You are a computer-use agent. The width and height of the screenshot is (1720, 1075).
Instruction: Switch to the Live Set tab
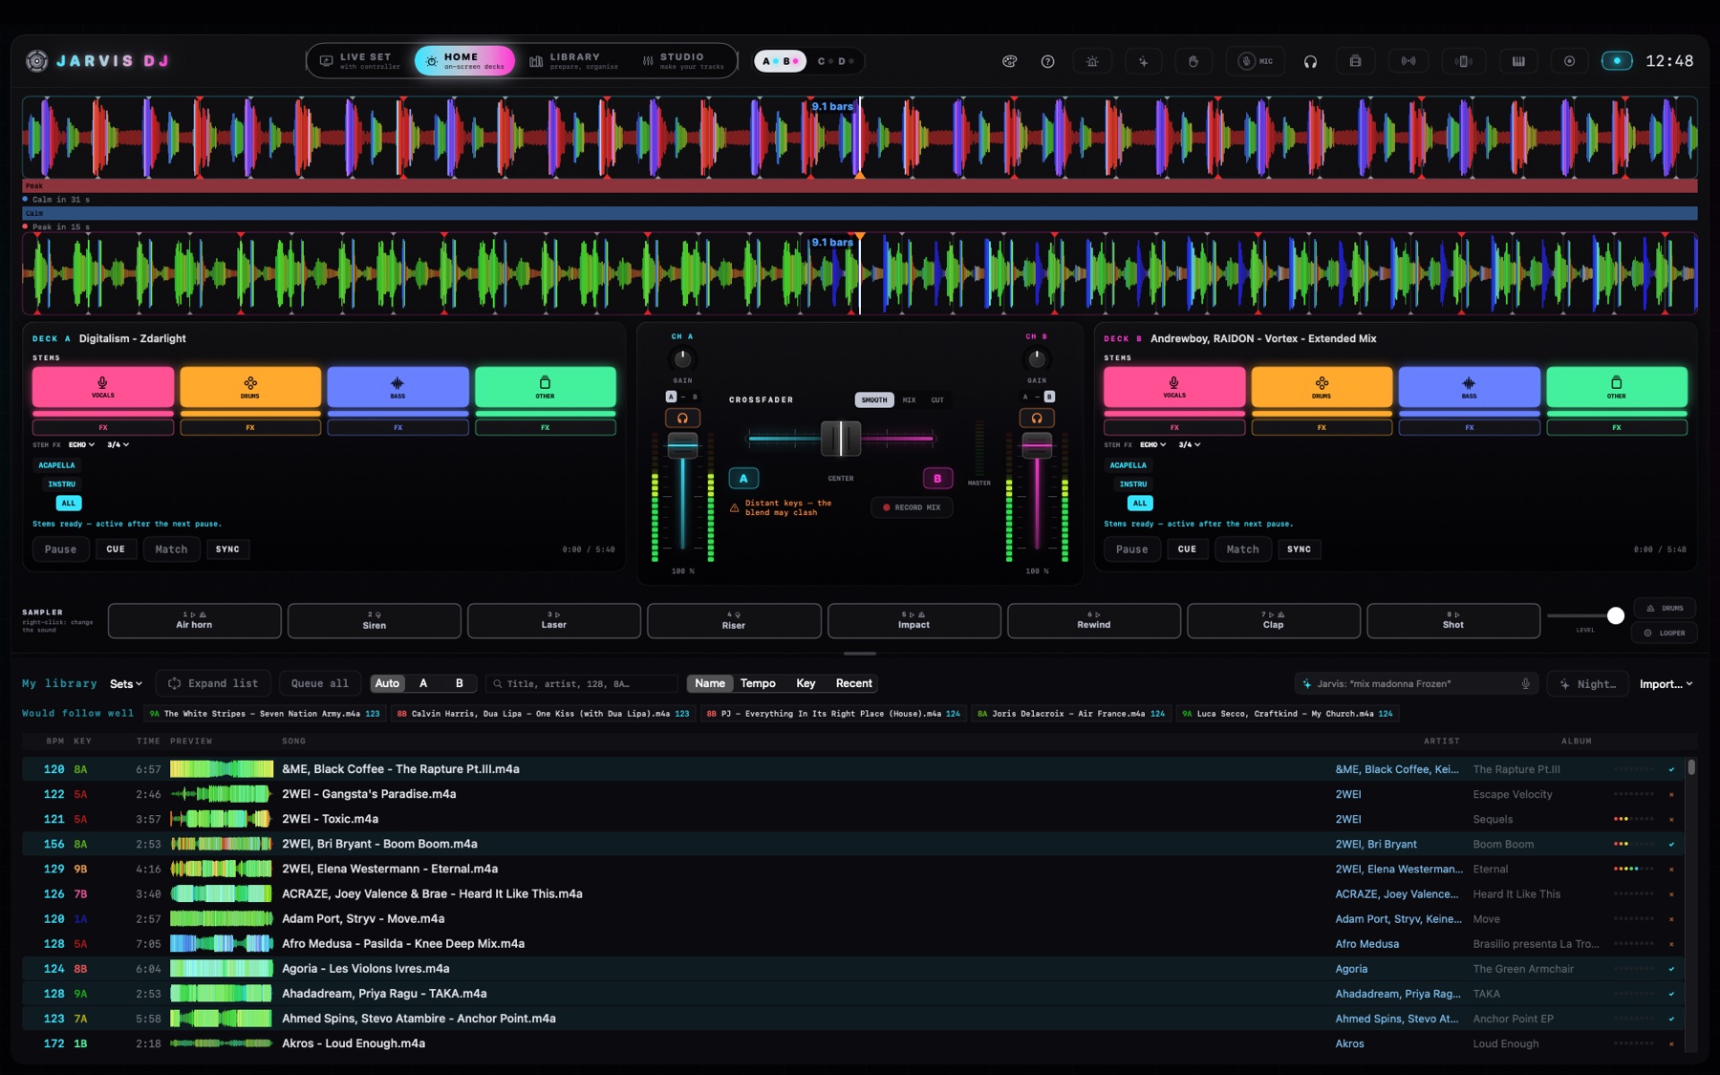(x=360, y=61)
